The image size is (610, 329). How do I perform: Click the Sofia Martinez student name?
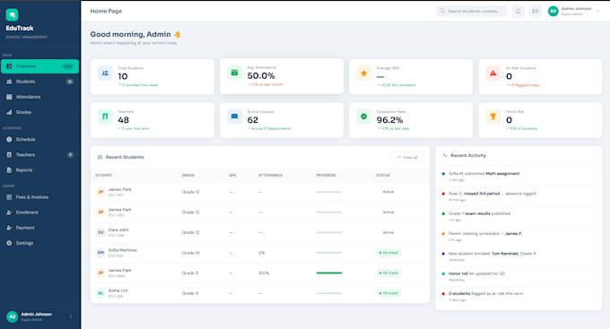coord(123,250)
